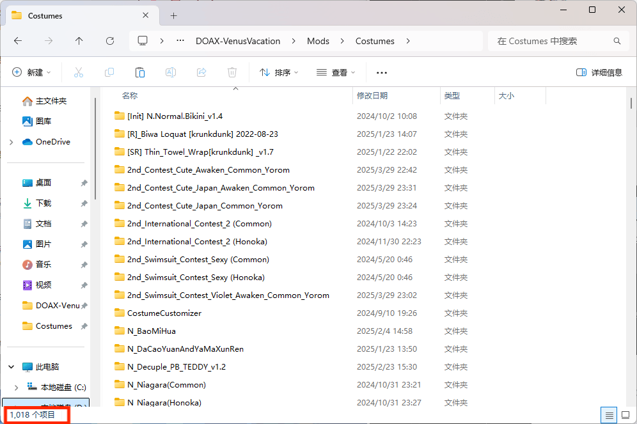Collapse the 此电脑 tree node
The image size is (637, 424).
pos(12,366)
